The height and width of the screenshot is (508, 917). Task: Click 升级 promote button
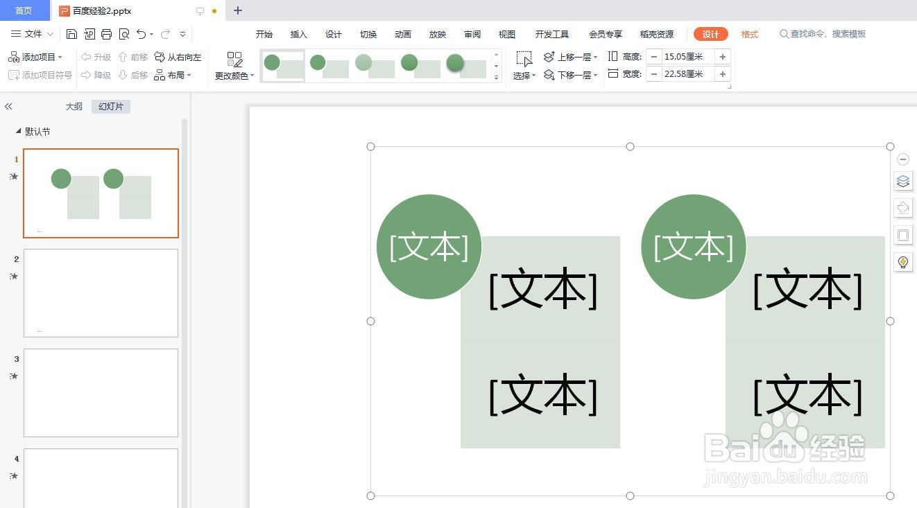tap(96, 57)
